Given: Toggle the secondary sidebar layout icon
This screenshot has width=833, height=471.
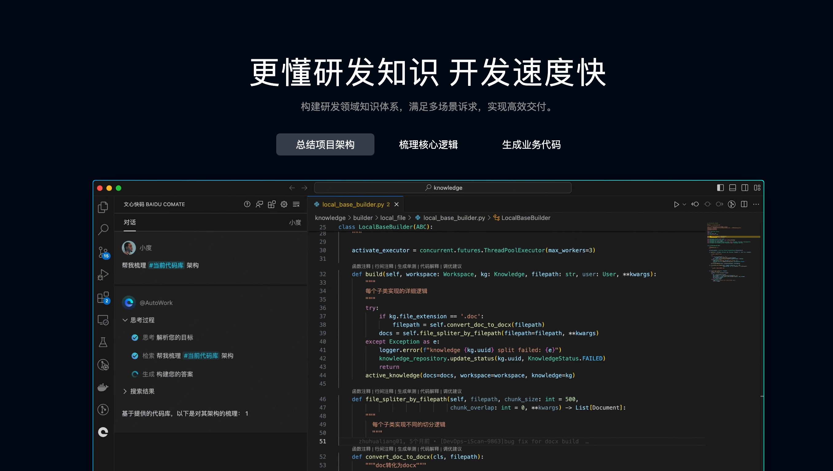Looking at the screenshot, I should pyautogui.click(x=745, y=188).
